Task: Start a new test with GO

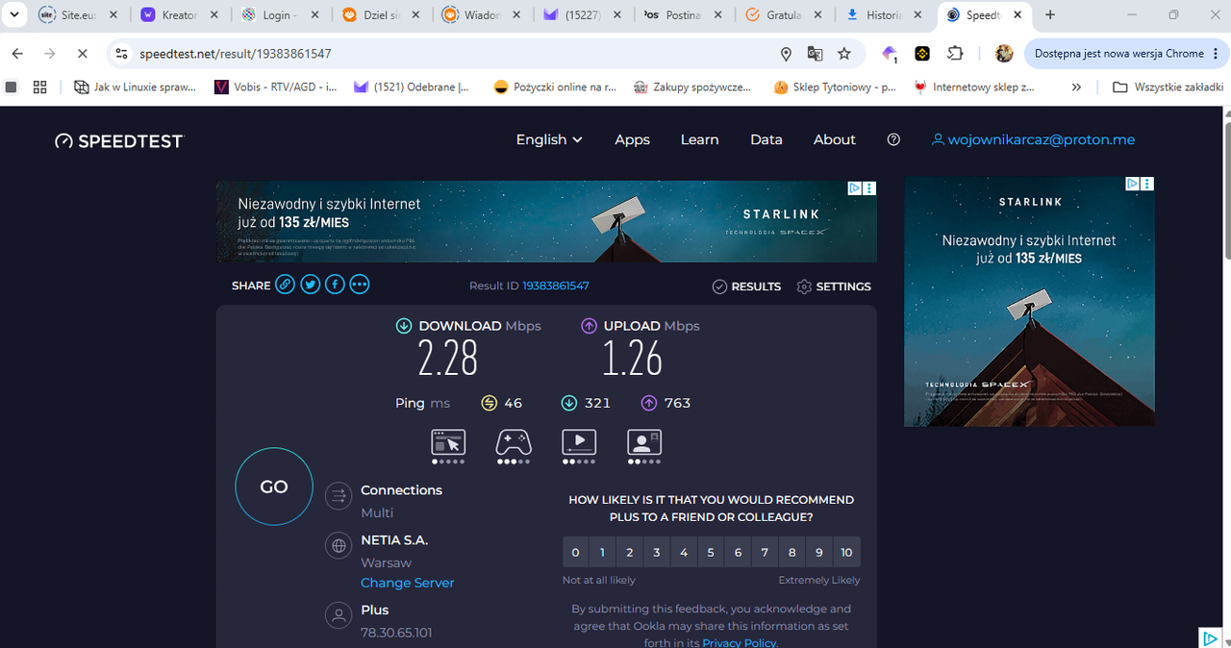Action: click(x=274, y=486)
